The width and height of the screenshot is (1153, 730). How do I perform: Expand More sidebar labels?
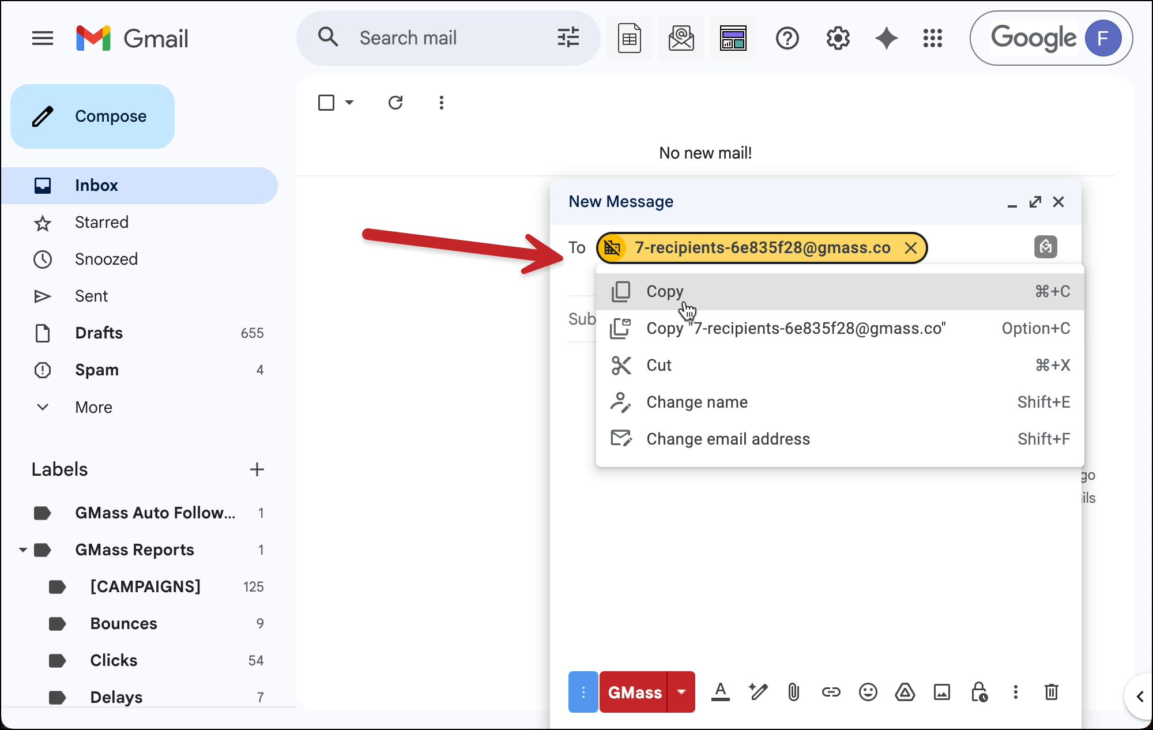tap(93, 407)
